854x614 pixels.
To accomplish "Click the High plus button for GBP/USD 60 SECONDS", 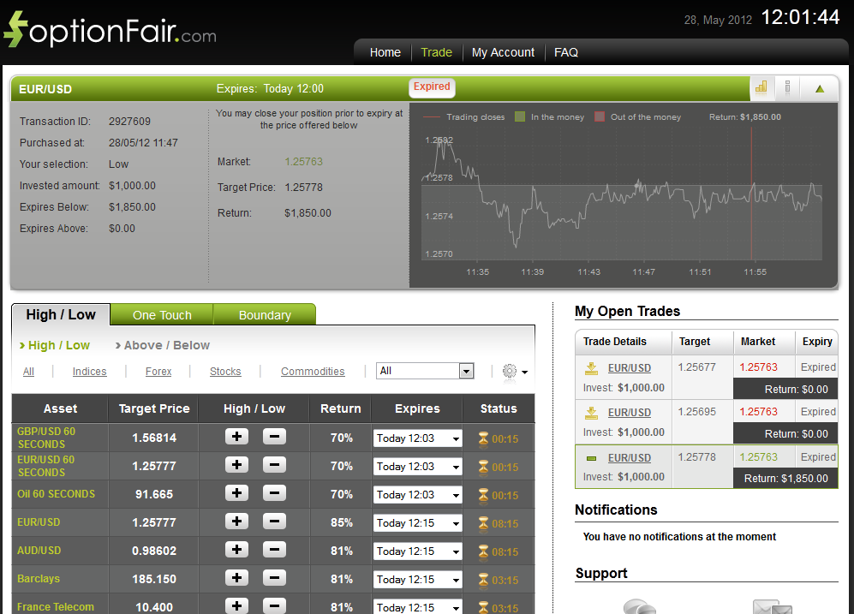I will click(x=236, y=436).
